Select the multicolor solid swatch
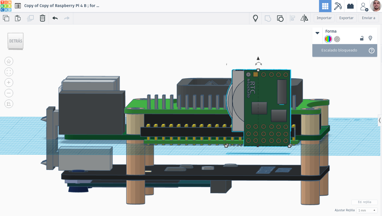 click(x=328, y=39)
